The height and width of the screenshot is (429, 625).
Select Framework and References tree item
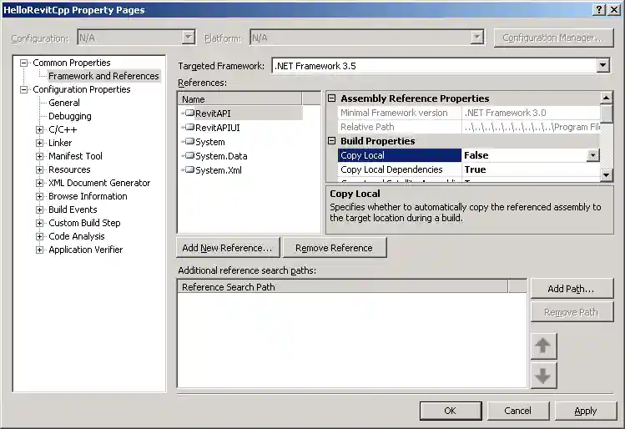[x=103, y=76]
